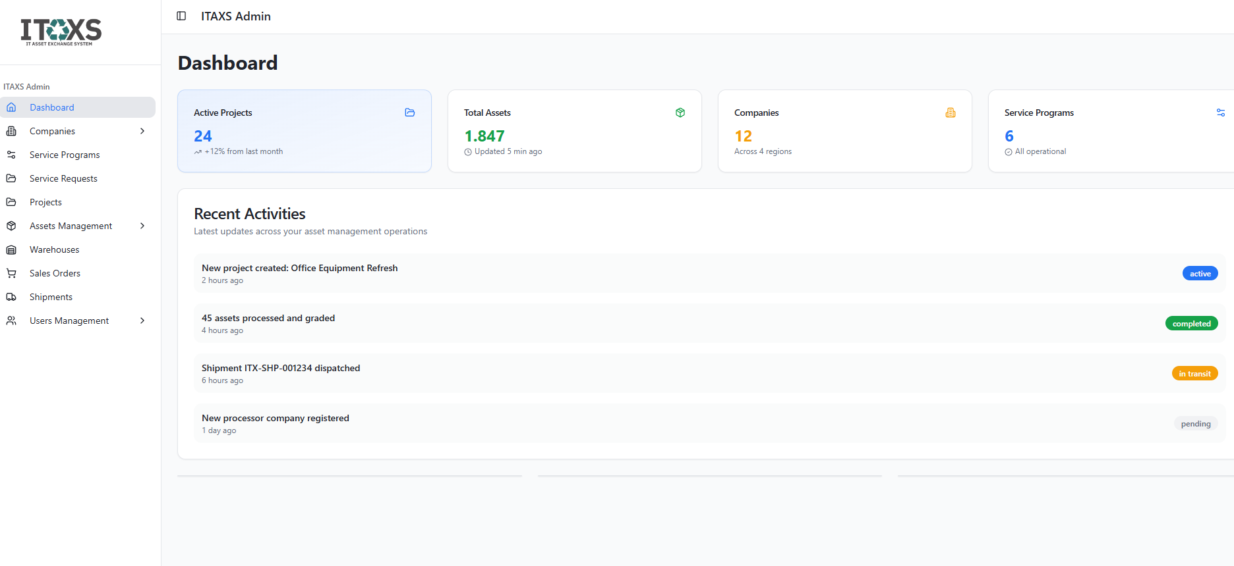Viewport: 1234px width, 566px height.
Task: Click the Users Management people icon
Action: (11, 321)
